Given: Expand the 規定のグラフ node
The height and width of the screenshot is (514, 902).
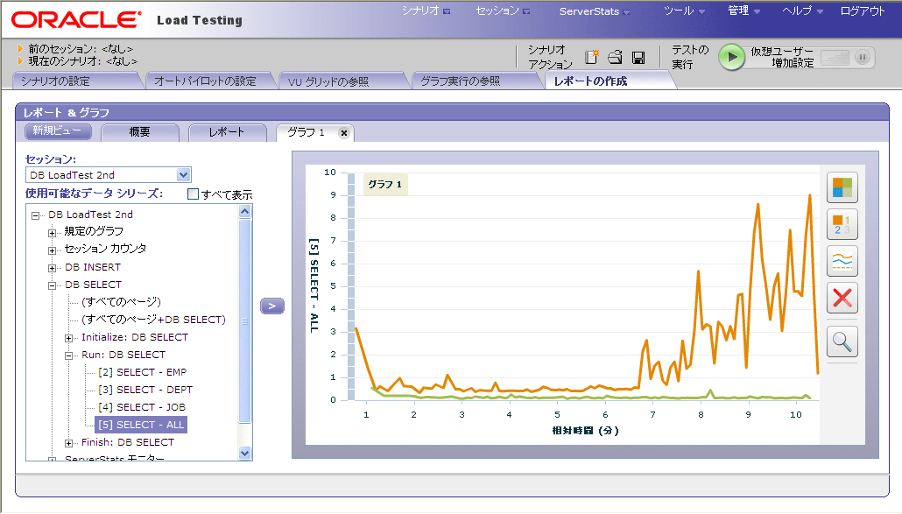Looking at the screenshot, I should pyautogui.click(x=52, y=233).
